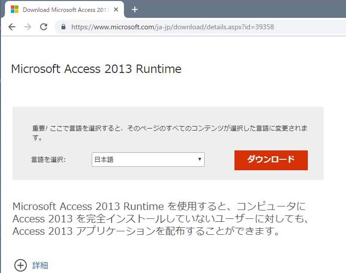
Task: Click the browser Back arrow
Action: 12,27
